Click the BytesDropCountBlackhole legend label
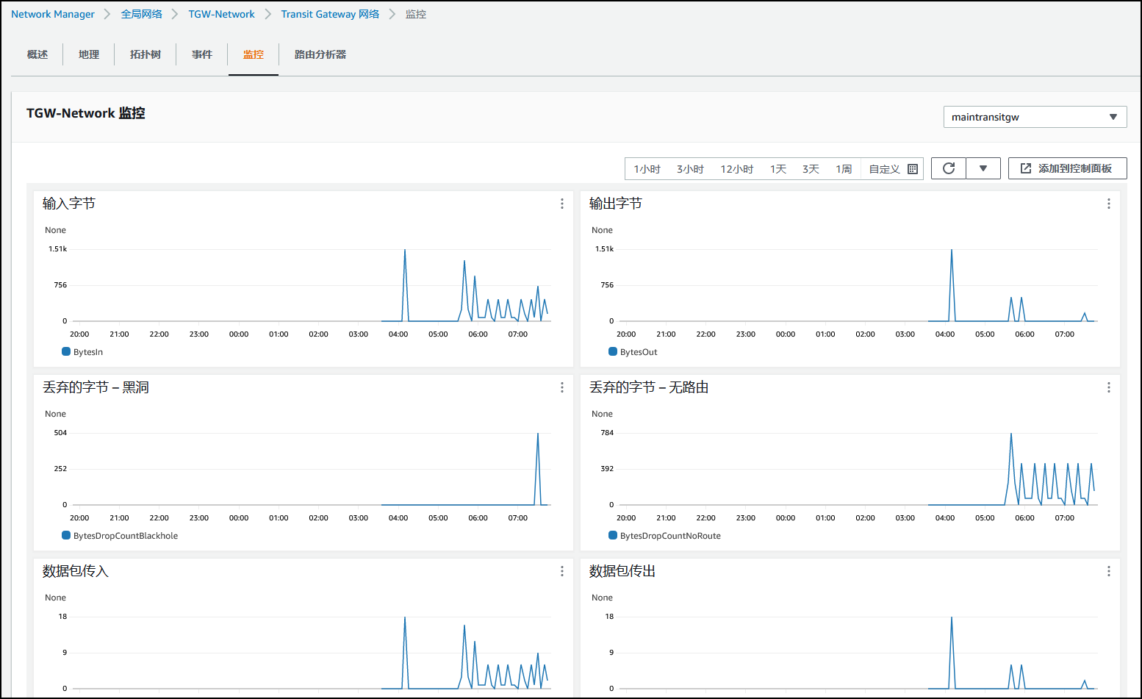 [x=126, y=536]
